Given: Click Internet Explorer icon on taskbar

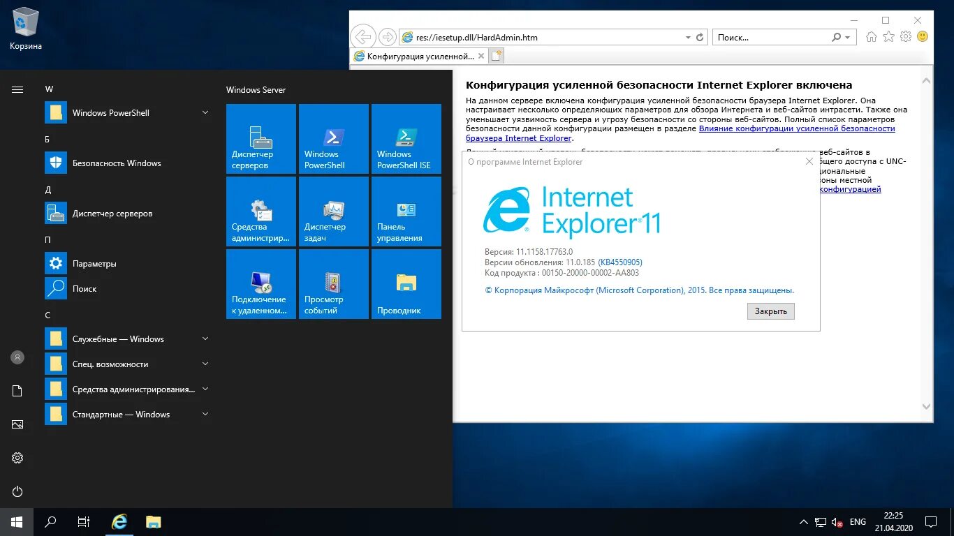Looking at the screenshot, I should click(x=120, y=521).
